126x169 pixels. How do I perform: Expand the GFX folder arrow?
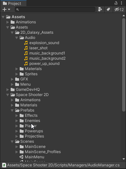(x=12, y=79)
